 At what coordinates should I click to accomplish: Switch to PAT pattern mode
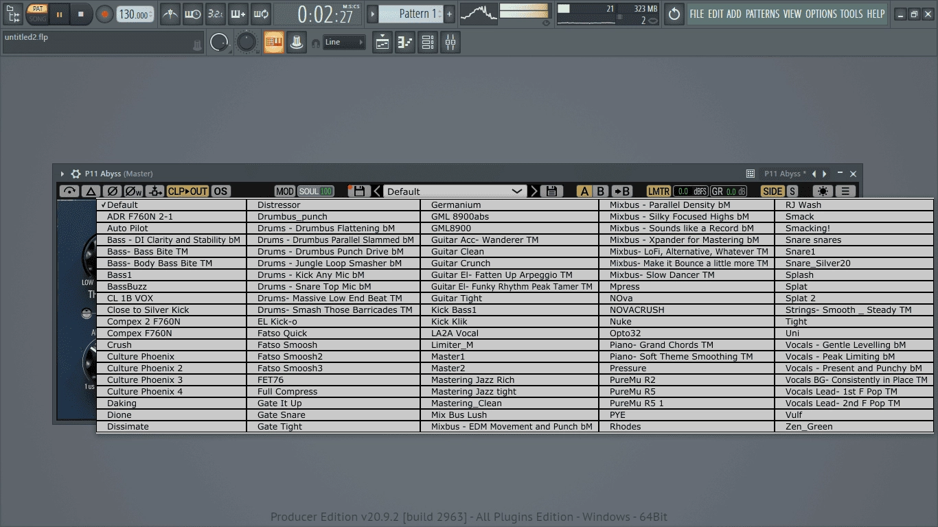pyautogui.click(x=38, y=9)
